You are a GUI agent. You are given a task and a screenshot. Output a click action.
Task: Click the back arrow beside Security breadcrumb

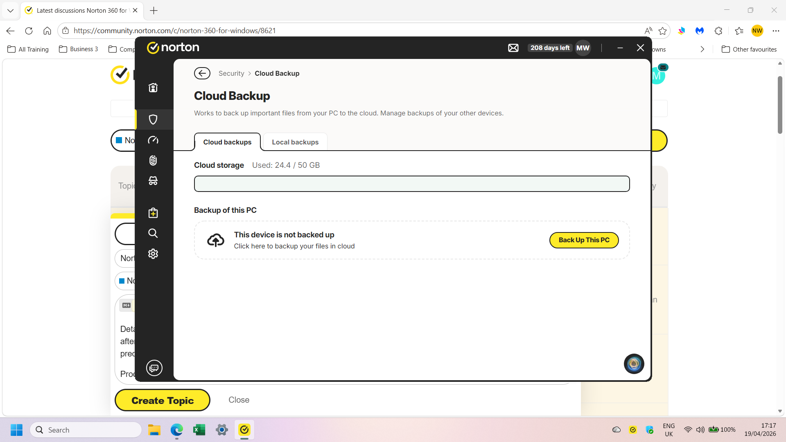202,73
